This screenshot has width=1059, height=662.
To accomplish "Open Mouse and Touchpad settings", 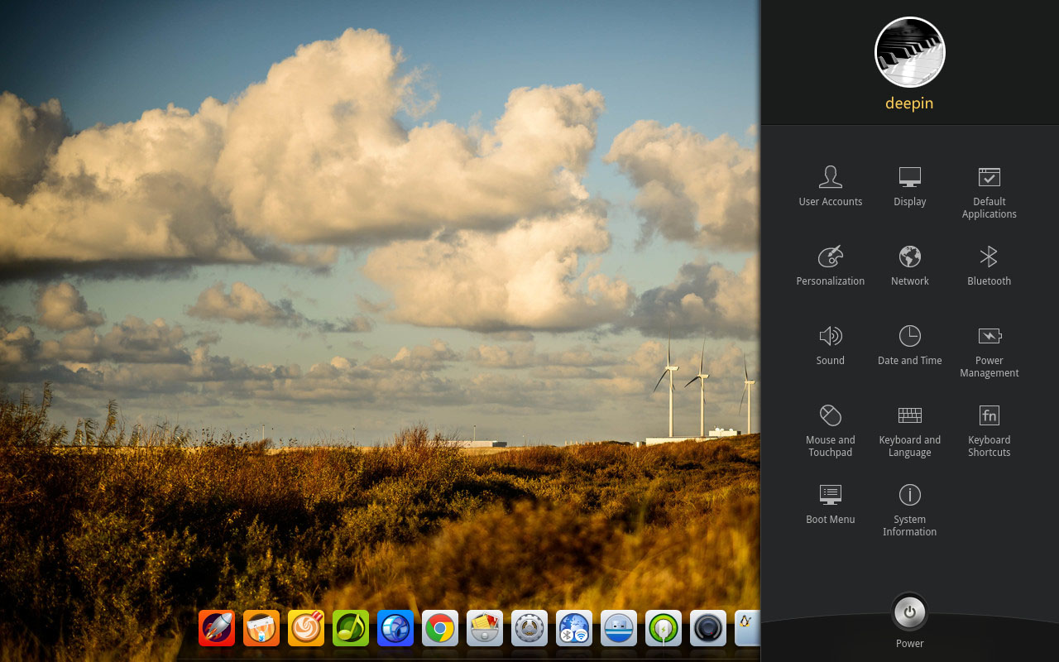I will point(830,430).
